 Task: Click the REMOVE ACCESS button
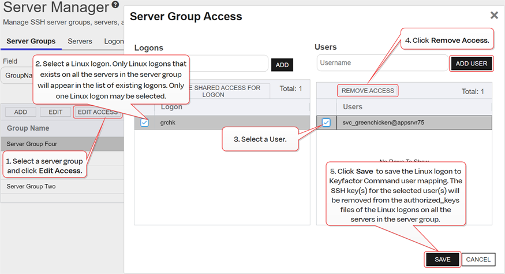point(368,91)
